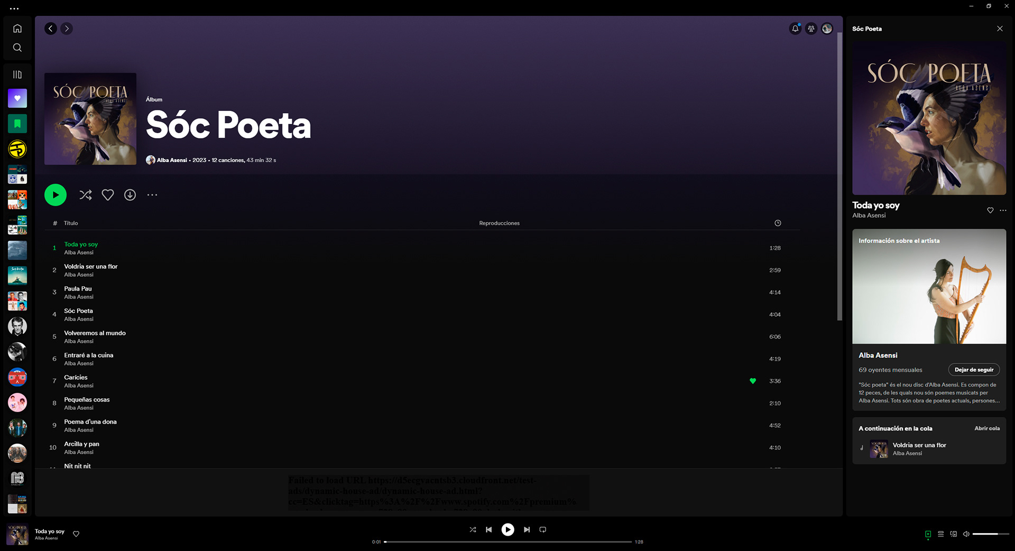Click the Título column header
This screenshot has height=551, width=1015.
point(71,223)
